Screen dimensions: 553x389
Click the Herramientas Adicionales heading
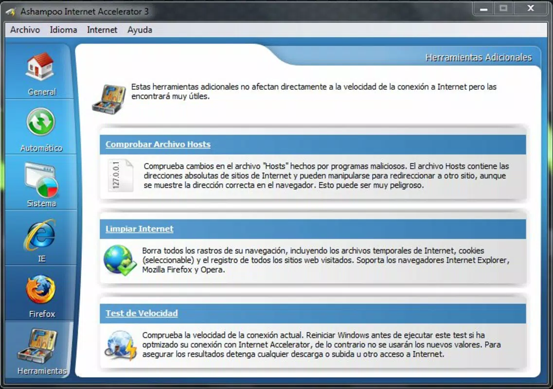[x=478, y=57]
